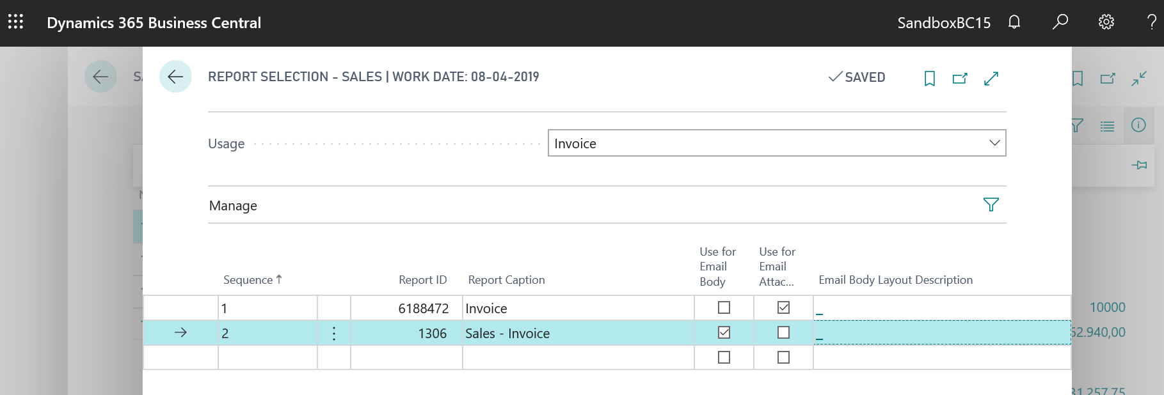Go back from Report Selection dialog

click(x=175, y=77)
